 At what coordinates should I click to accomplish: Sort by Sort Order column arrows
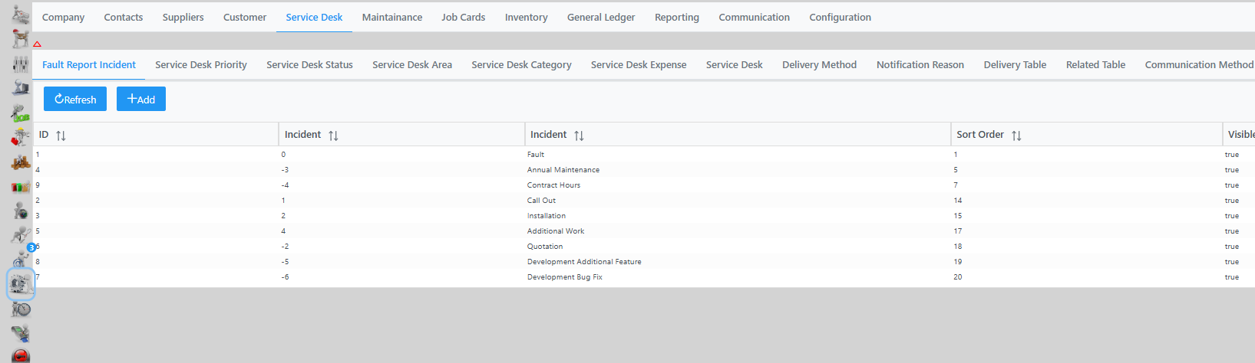[x=1016, y=136]
